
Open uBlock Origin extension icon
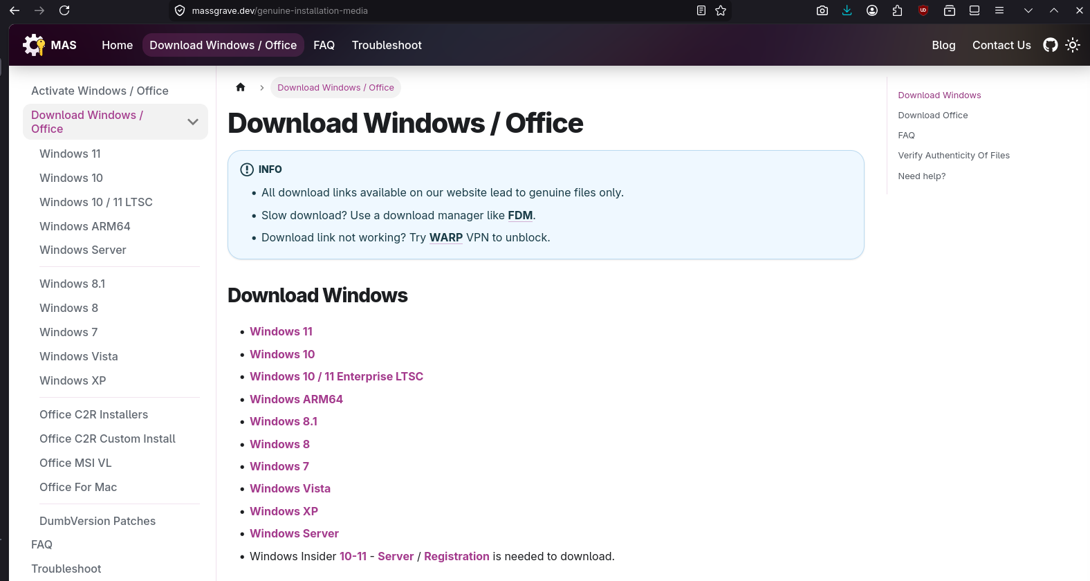point(923,10)
